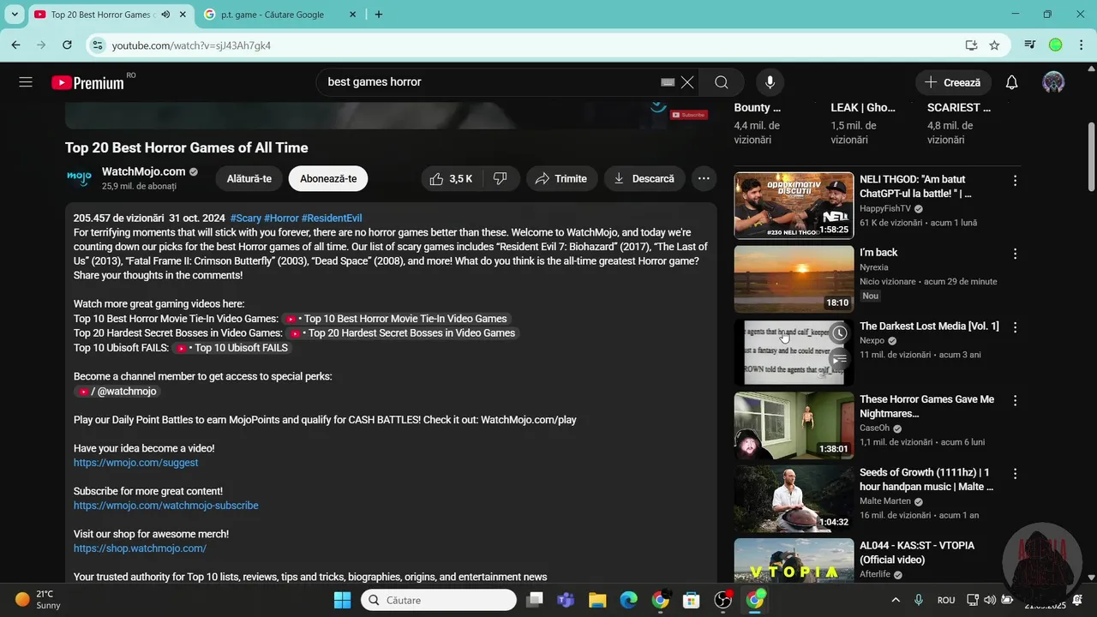Open options for I'm back video
The image size is (1097, 617).
[x=1015, y=254]
